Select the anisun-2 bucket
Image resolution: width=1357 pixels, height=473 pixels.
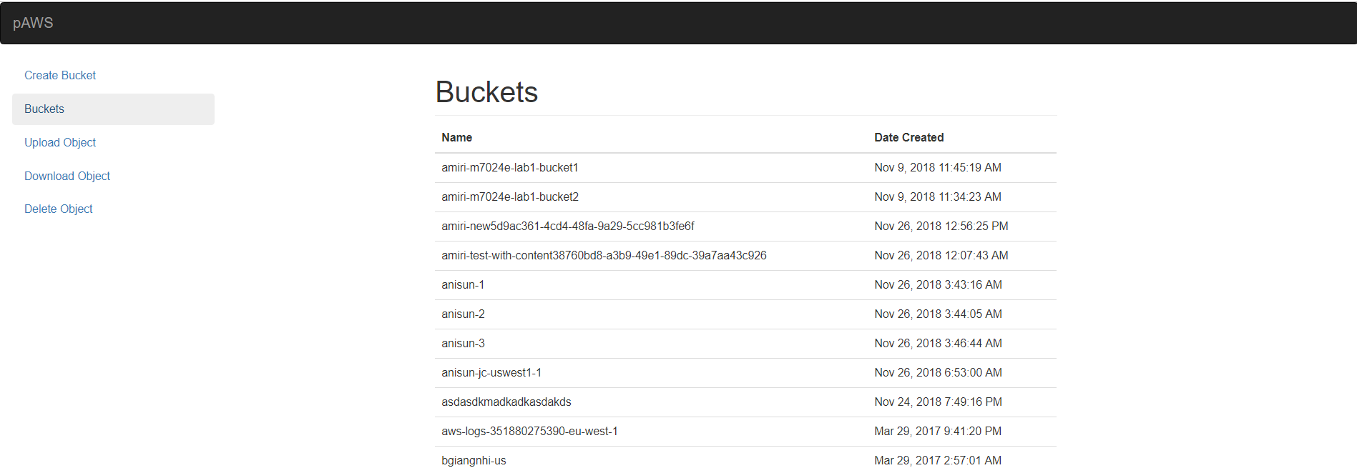coord(463,314)
